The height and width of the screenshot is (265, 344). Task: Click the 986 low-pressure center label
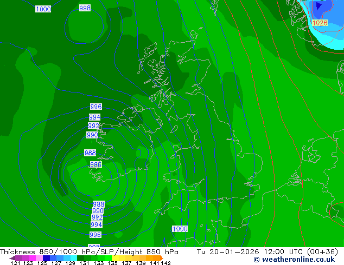[x=95, y=164]
